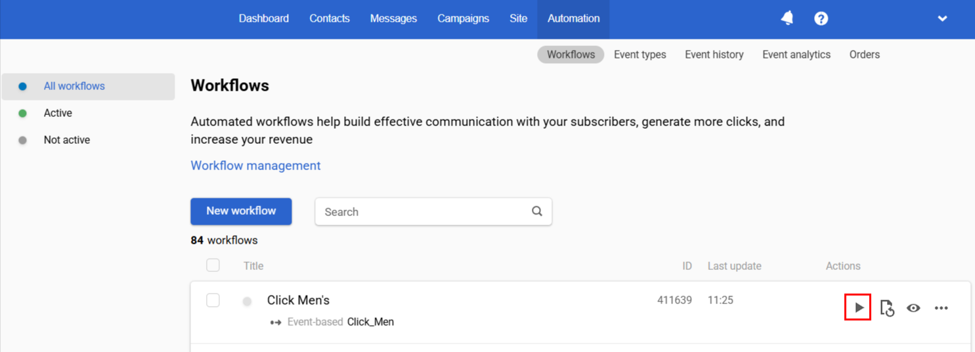This screenshot has width=975, height=352.
Task: Start the Click Men's workflow
Action: 858,307
